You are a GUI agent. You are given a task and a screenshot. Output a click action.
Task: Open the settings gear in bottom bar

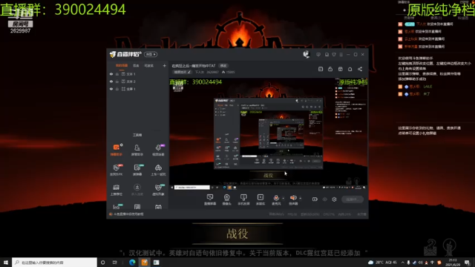[334, 200]
